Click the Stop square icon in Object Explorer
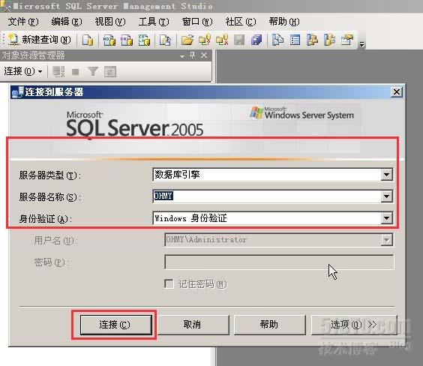This screenshot has width=423, height=366. [x=76, y=72]
